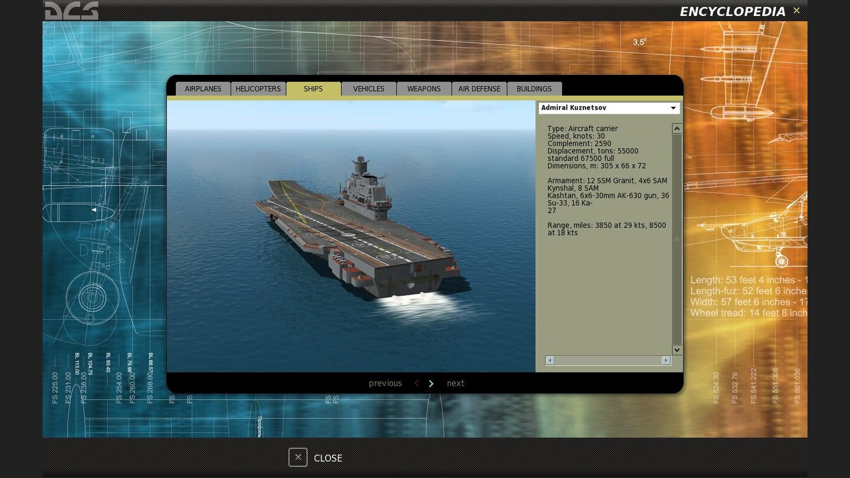Click the CLOSE label at the bottom

click(328, 458)
